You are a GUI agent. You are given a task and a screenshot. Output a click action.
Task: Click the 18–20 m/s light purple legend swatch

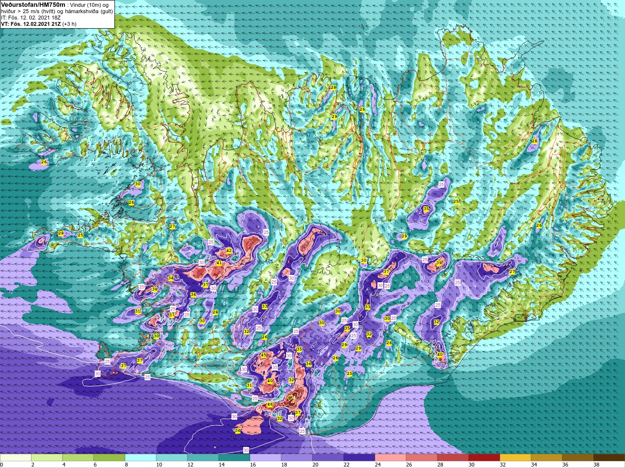[297, 458]
